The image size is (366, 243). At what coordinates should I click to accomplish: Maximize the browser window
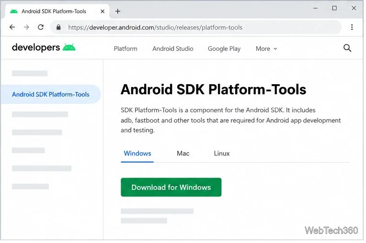(x=334, y=8)
